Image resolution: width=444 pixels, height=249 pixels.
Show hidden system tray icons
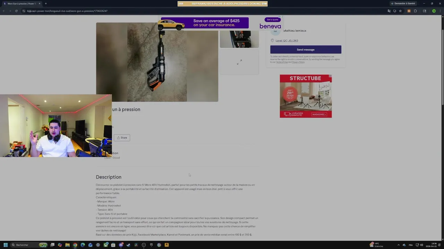click(398, 245)
